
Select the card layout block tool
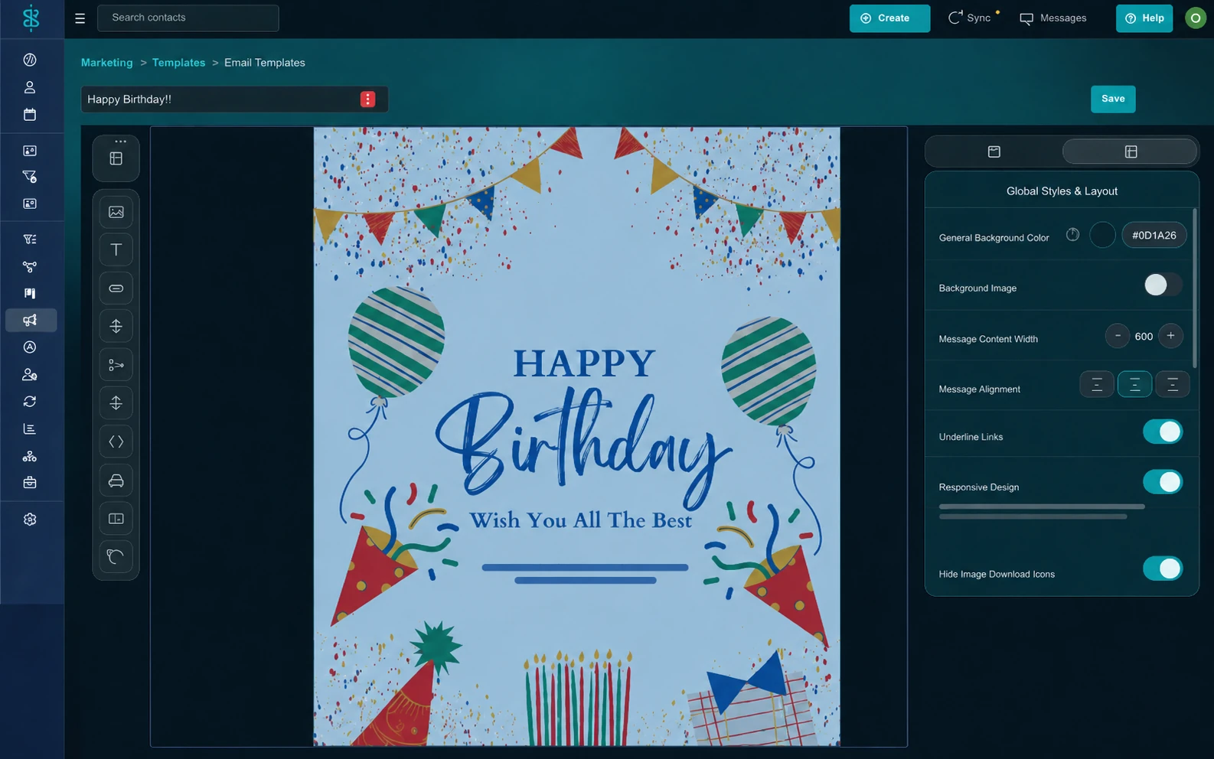tap(116, 519)
